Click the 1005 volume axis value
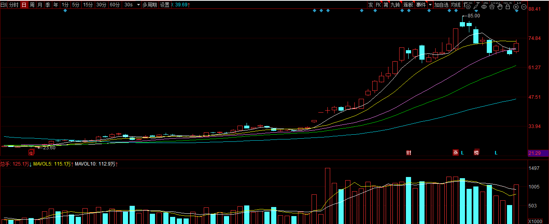549x224 pixels. (x=534, y=187)
